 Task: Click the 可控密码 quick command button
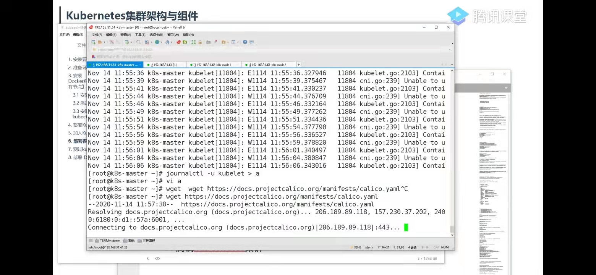(x=146, y=241)
